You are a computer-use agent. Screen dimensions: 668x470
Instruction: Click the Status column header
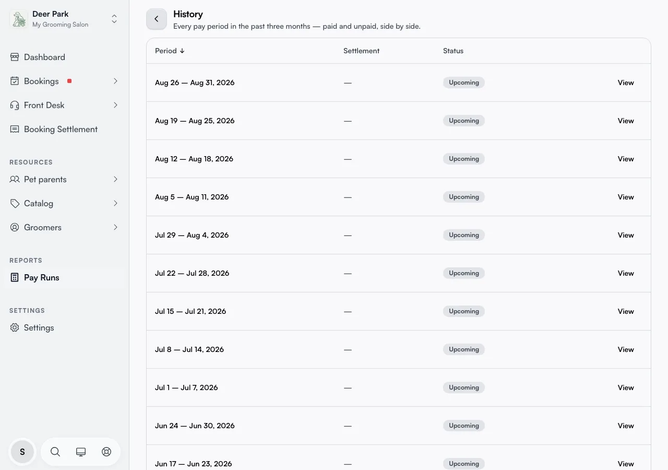(x=453, y=51)
